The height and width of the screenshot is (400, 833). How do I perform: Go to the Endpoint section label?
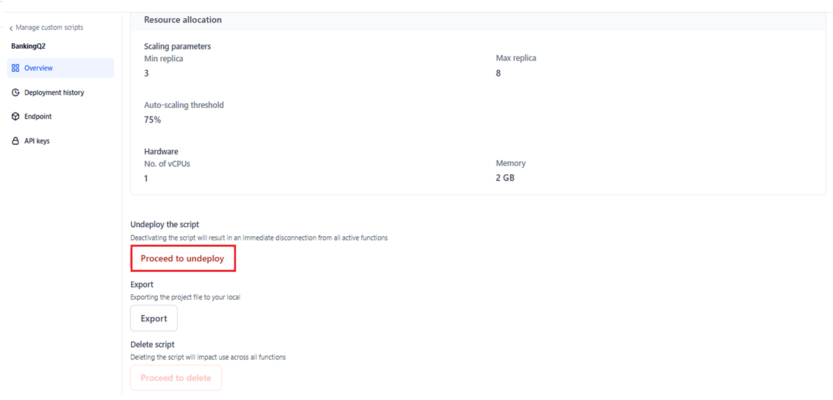[x=38, y=117]
